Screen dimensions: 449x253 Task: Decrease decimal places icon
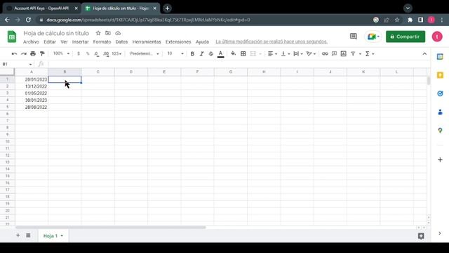pos(97,53)
